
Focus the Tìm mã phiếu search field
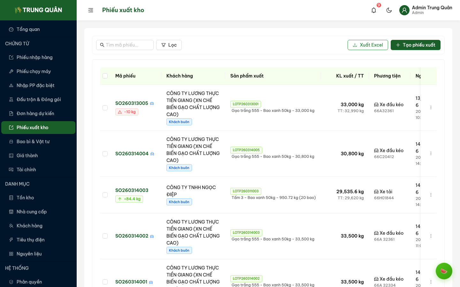coord(128,45)
